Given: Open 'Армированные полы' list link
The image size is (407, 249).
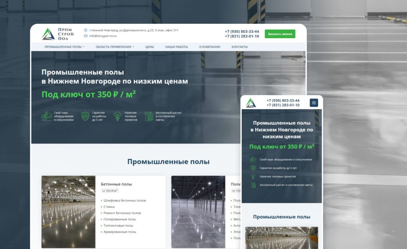Looking at the screenshot, I should click(x=120, y=232).
